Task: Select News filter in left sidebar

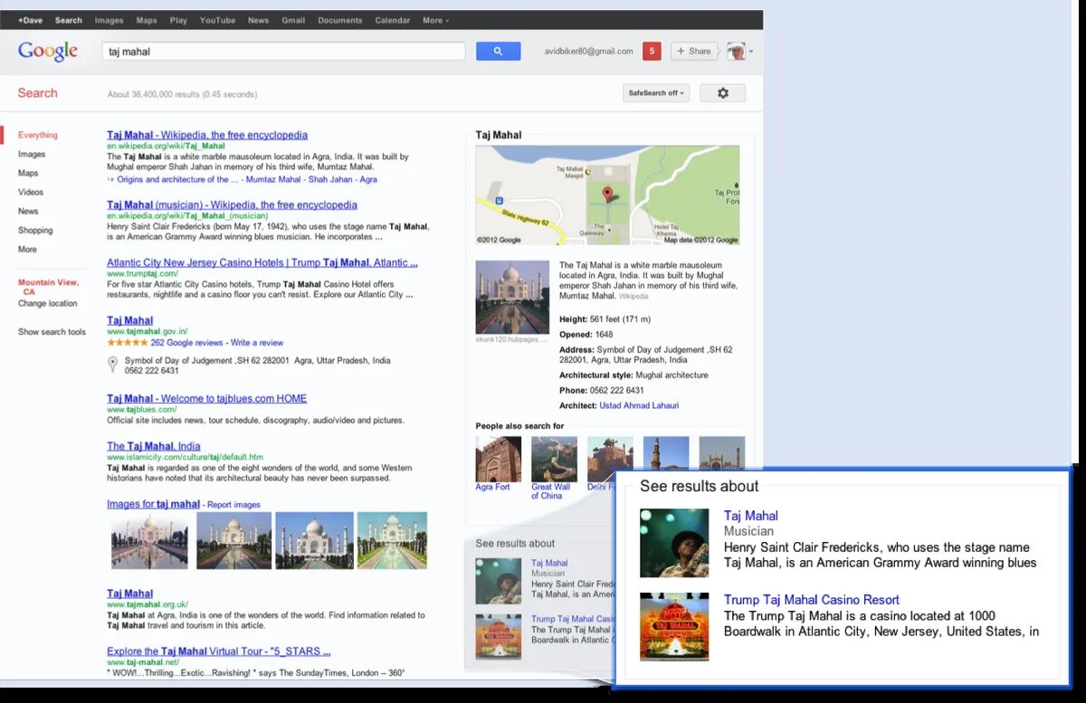Action: [x=28, y=211]
